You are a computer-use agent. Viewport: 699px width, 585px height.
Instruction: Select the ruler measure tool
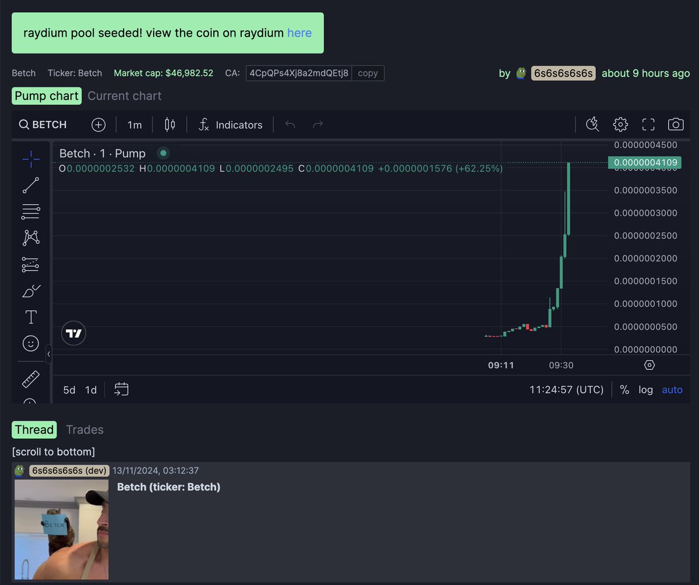pos(31,380)
